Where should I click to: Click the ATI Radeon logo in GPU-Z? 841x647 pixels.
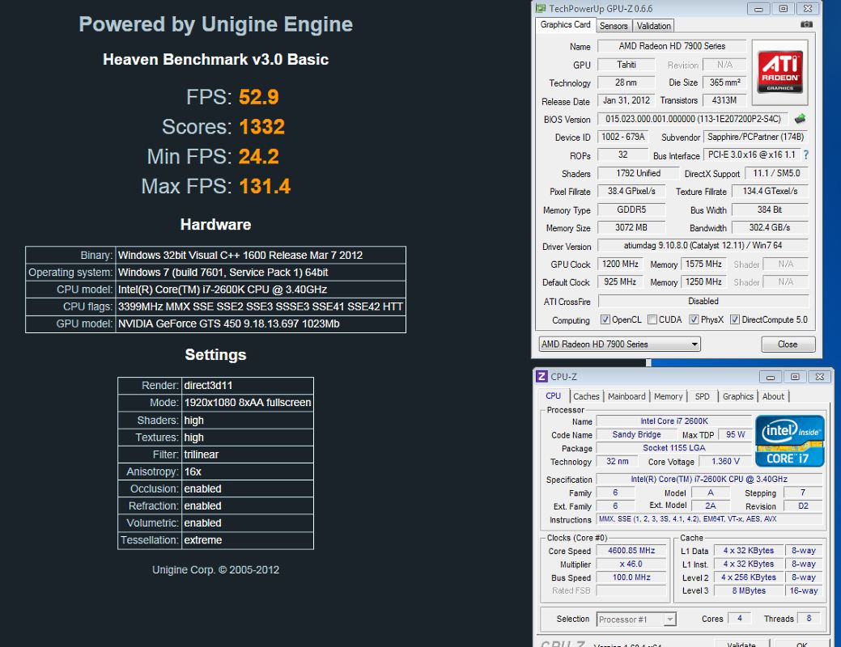coord(779,72)
